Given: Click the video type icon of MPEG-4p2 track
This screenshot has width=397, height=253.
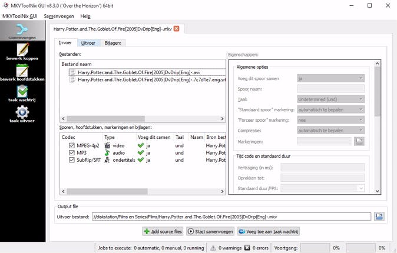Looking at the screenshot, I should 107,145.
